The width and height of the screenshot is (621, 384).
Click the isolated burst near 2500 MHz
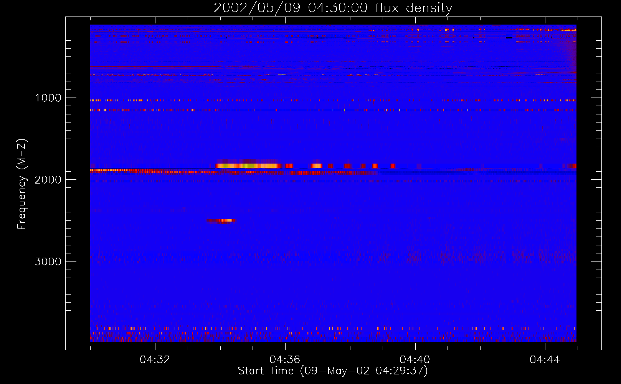click(221, 221)
